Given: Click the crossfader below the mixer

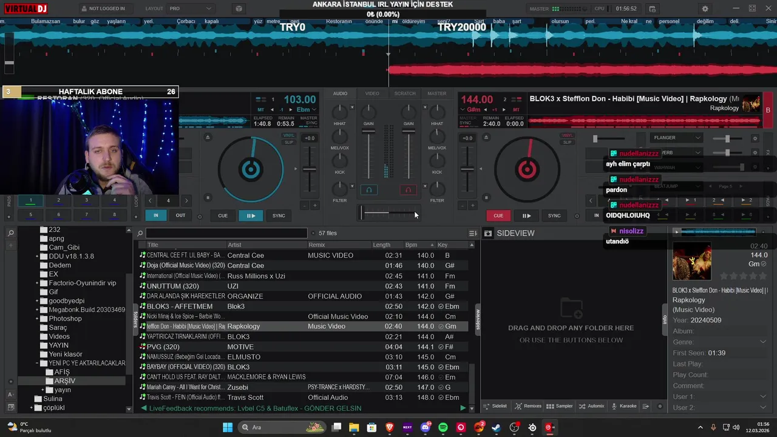Looking at the screenshot, I should (x=388, y=213).
